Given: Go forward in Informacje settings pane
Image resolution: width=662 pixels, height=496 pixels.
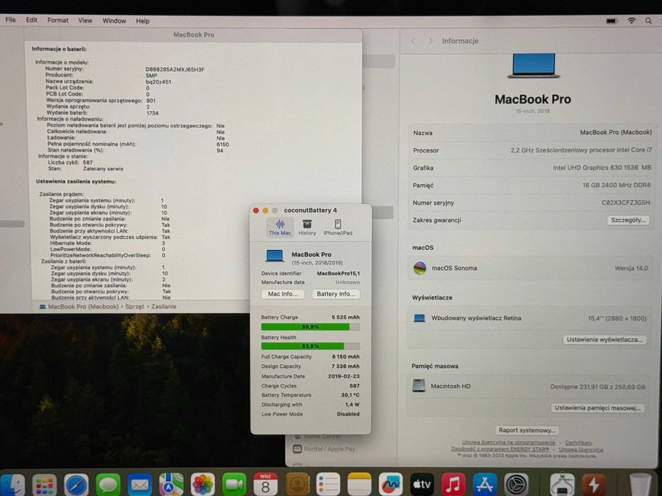Looking at the screenshot, I should (x=430, y=41).
